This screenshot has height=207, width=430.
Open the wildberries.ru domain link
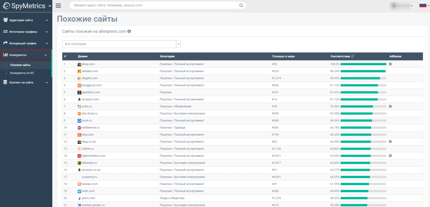(x=91, y=128)
